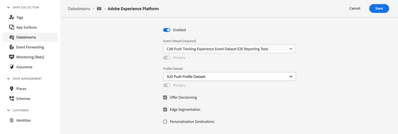Open Monitoring (Beta) in the sidebar

(x=30, y=57)
